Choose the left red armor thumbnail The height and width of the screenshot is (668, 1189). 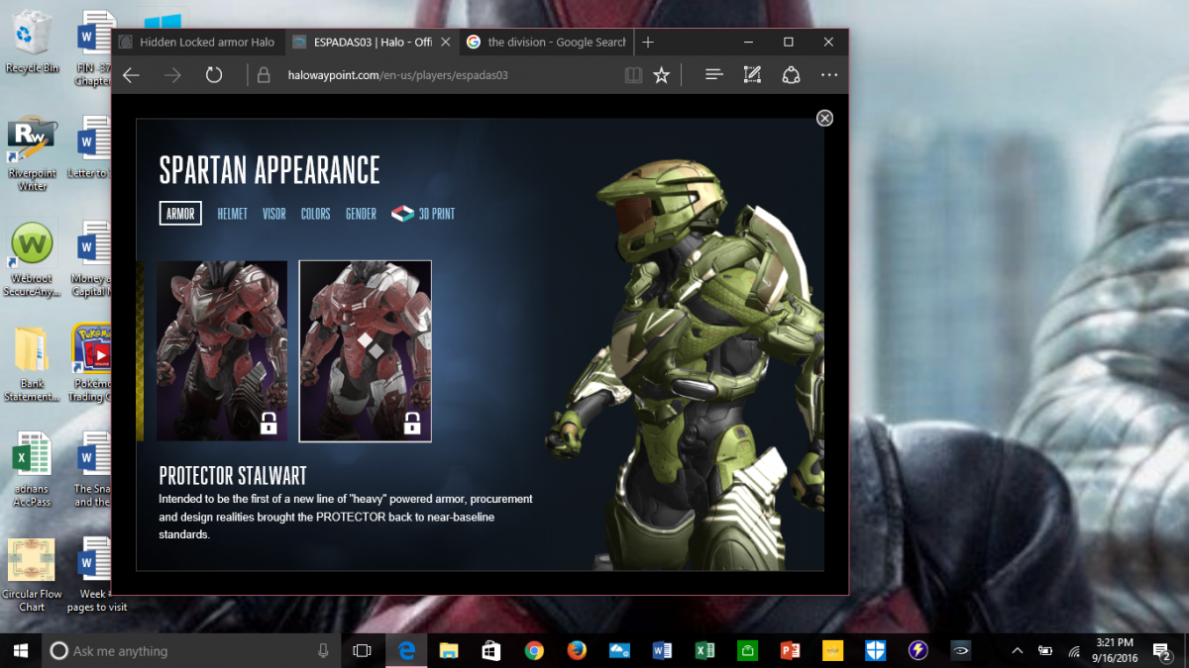pos(221,350)
